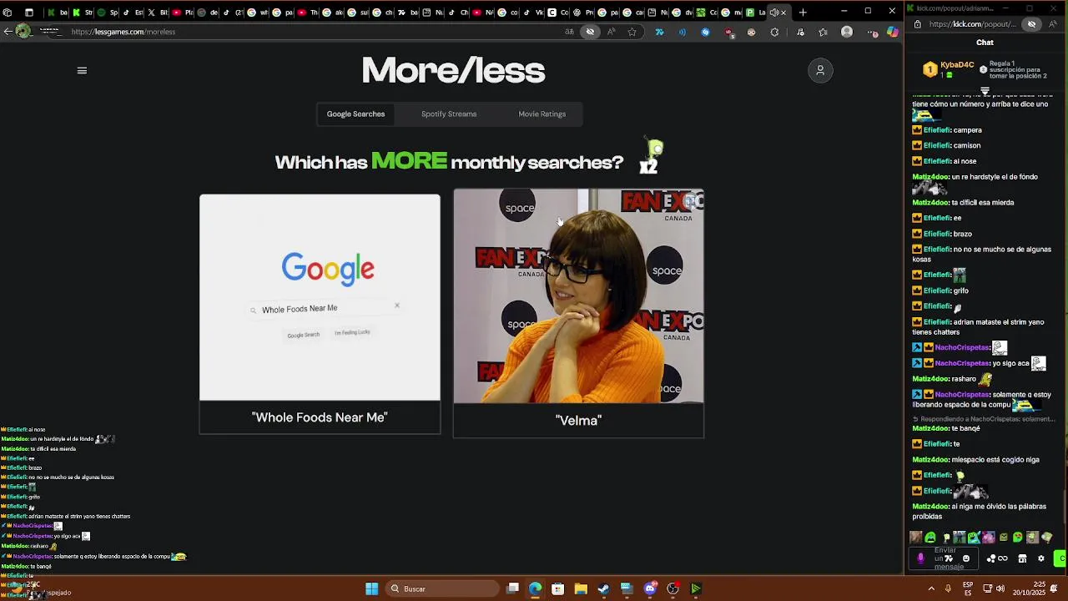The width and height of the screenshot is (1068, 601).
Task: Toggle the vertical tabs icon
Action: pos(29,13)
